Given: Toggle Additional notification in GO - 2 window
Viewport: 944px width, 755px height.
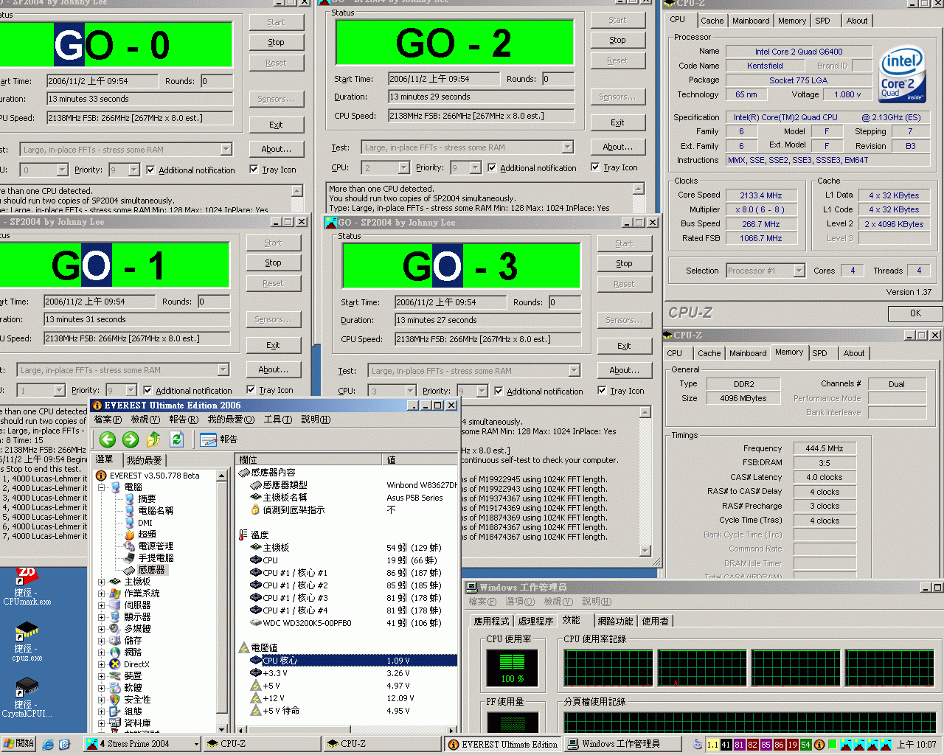Looking at the screenshot, I should pos(492,168).
